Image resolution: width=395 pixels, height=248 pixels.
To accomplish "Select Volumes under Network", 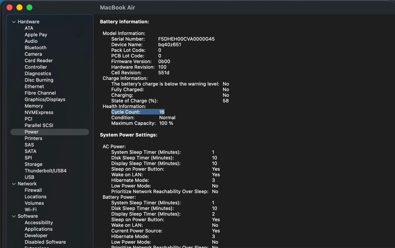I will [x=34, y=203].
